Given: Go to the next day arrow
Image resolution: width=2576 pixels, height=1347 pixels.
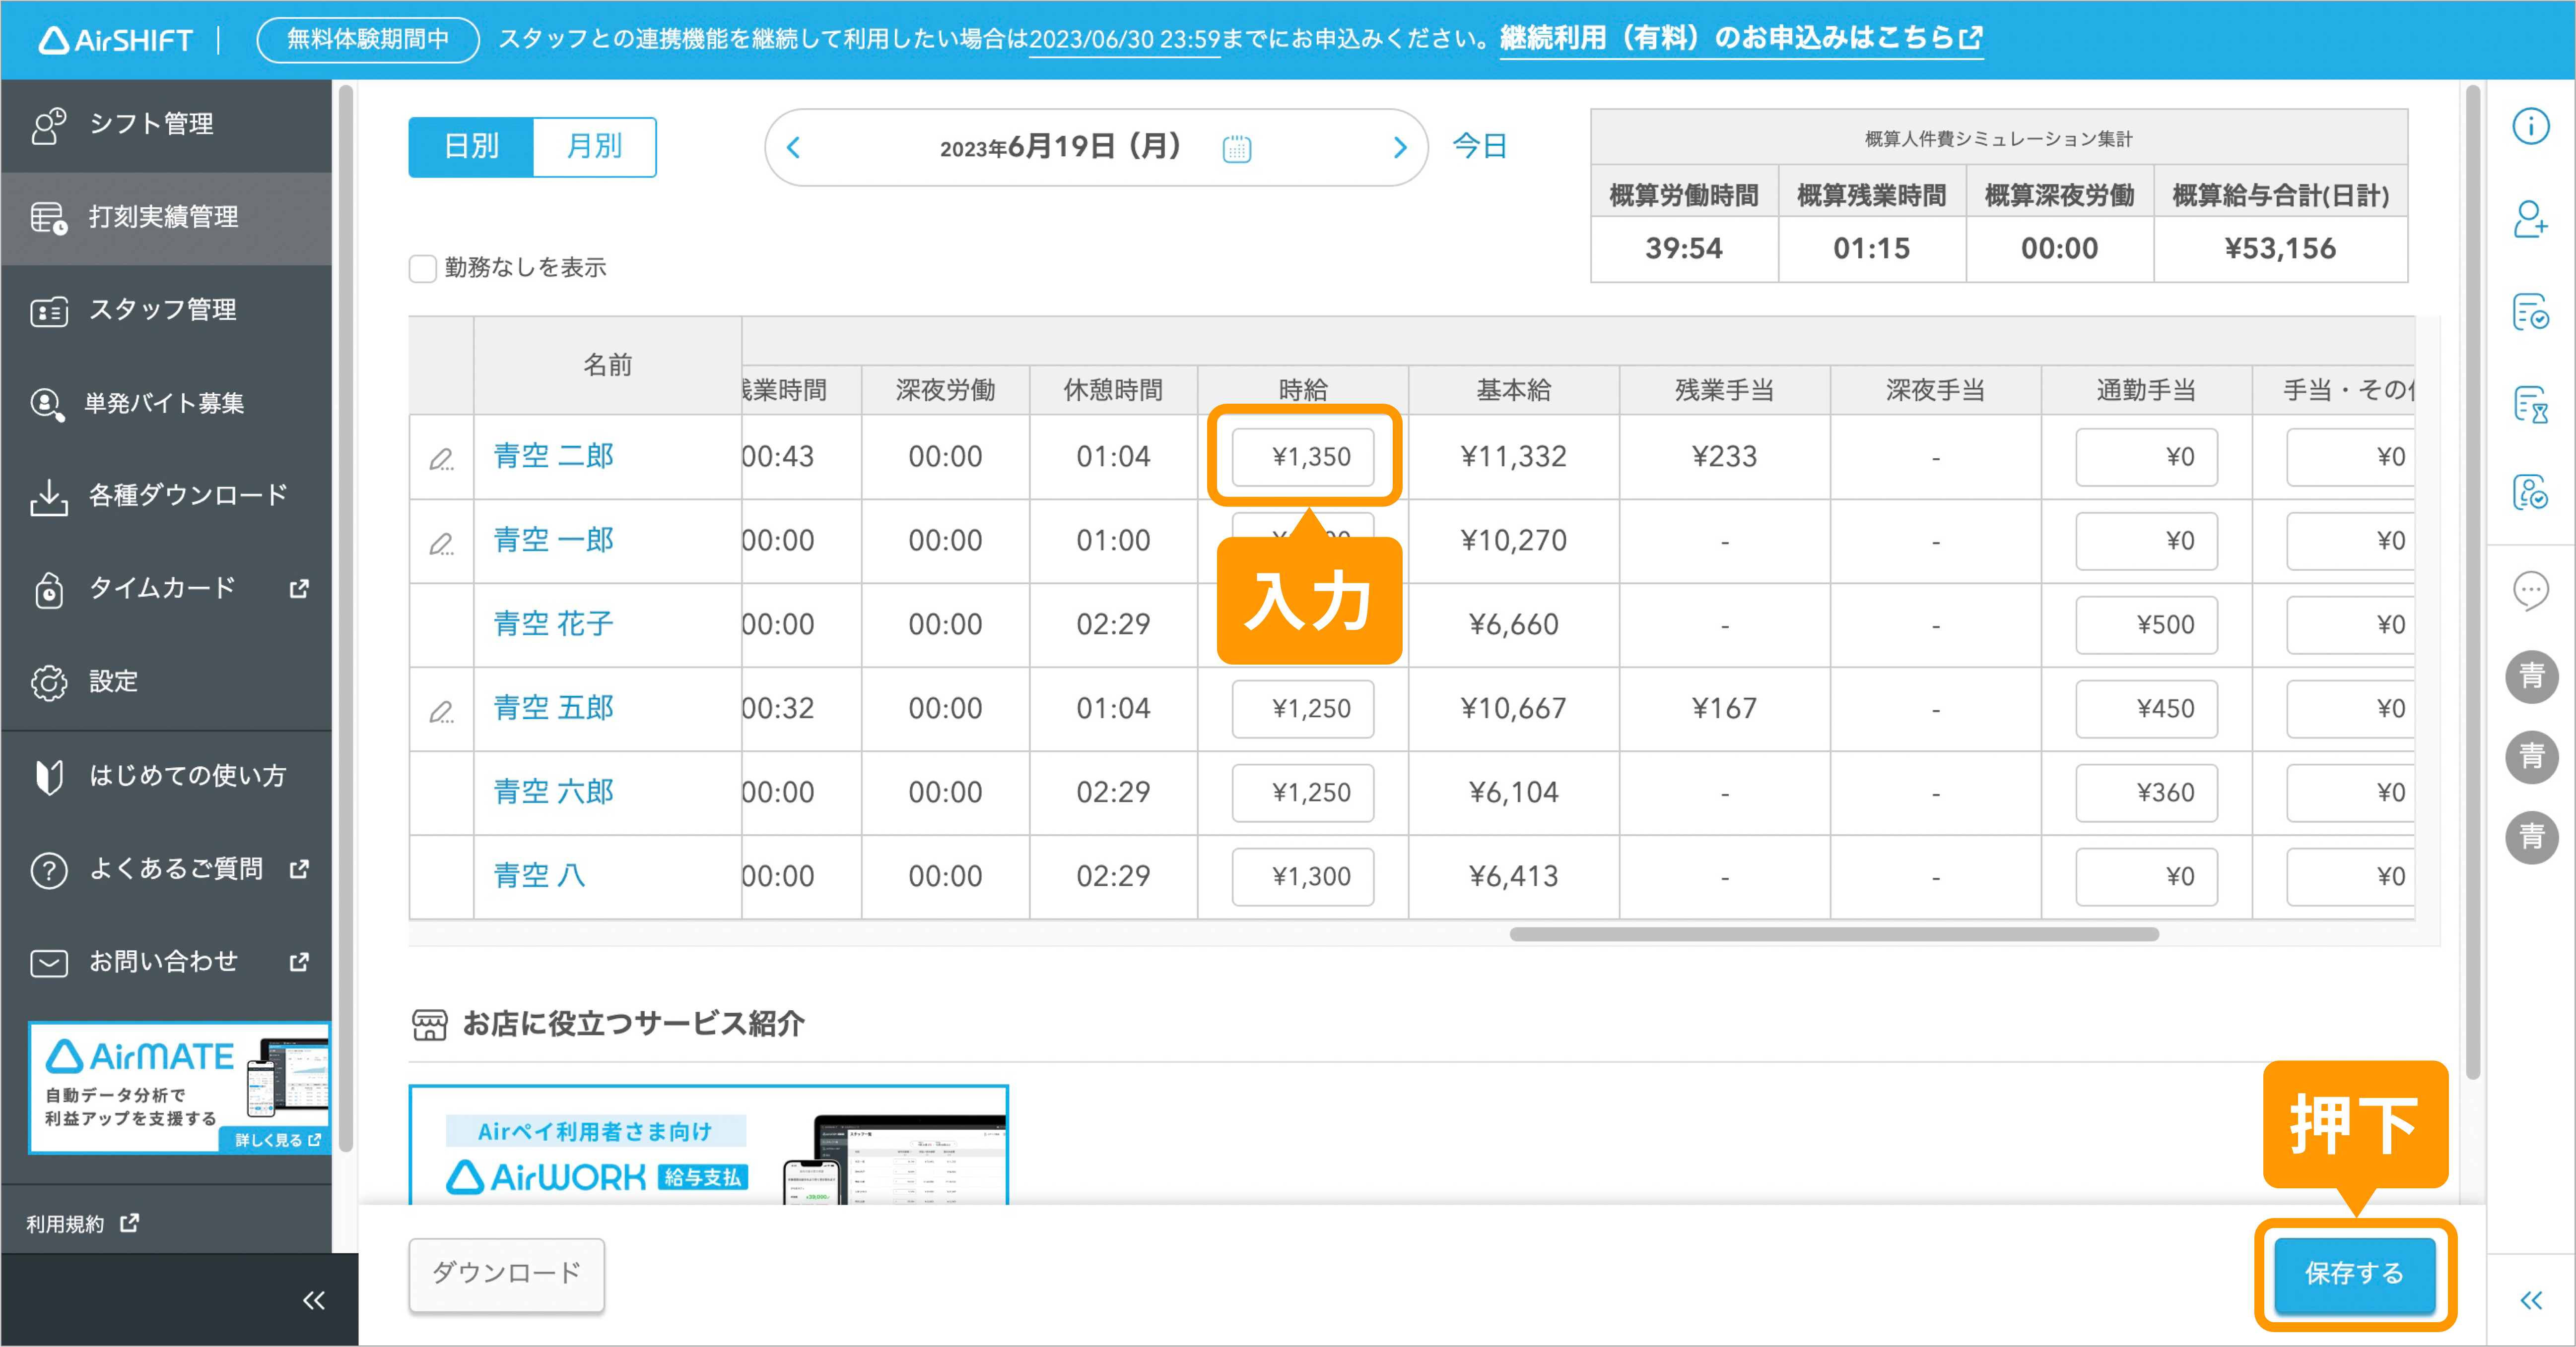Looking at the screenshot, I should click(1400, 148).
